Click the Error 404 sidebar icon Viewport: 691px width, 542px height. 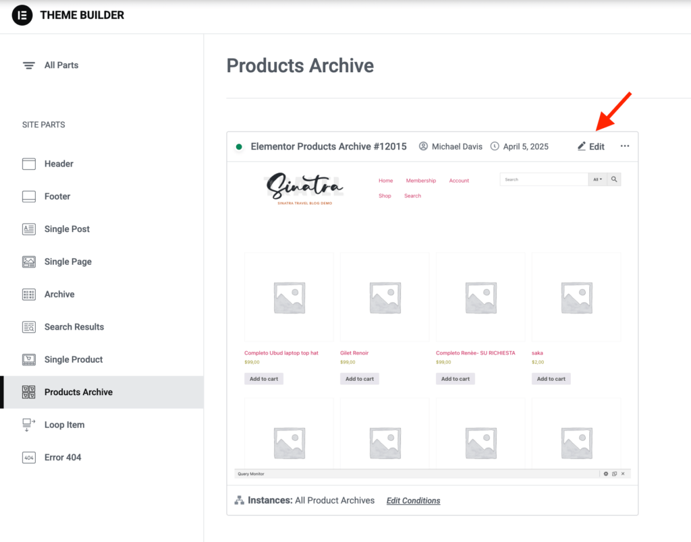point(28,457)
